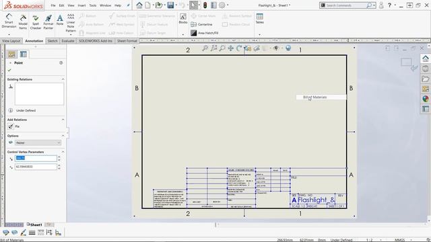Select the Sheet1 tab
This screenshot has height=242, width=431.
(x=34, y=225)
